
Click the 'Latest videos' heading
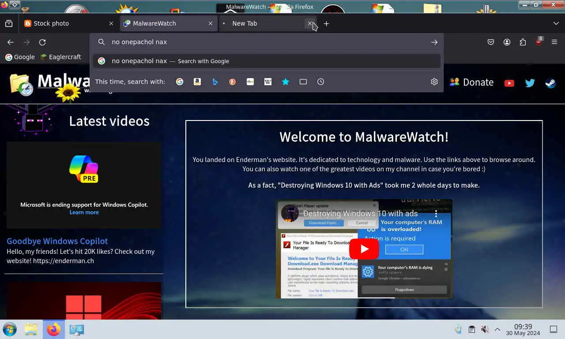point(109,121)
